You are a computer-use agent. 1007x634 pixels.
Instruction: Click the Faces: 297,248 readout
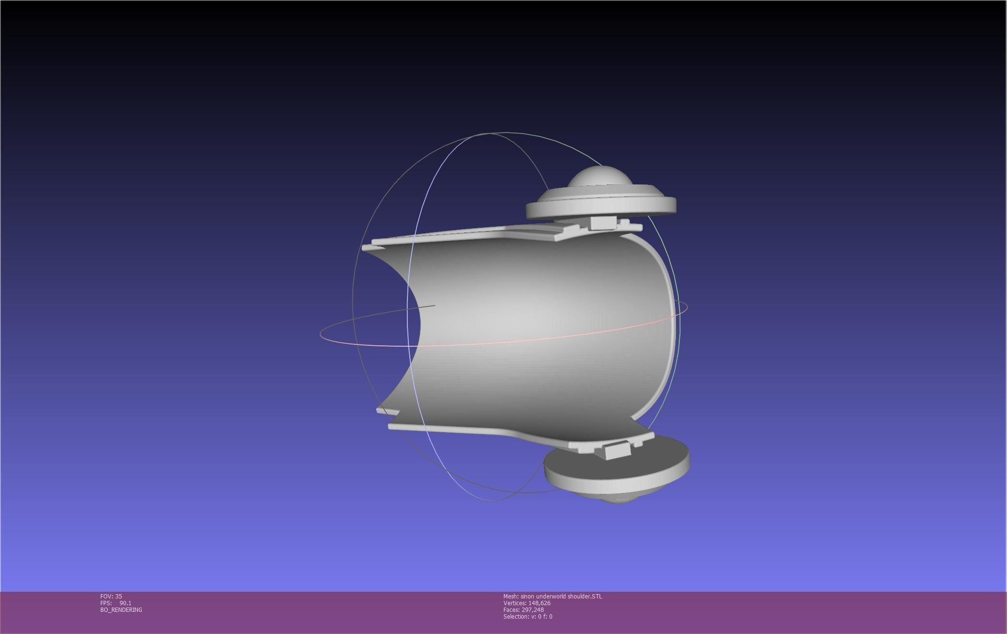523,610
